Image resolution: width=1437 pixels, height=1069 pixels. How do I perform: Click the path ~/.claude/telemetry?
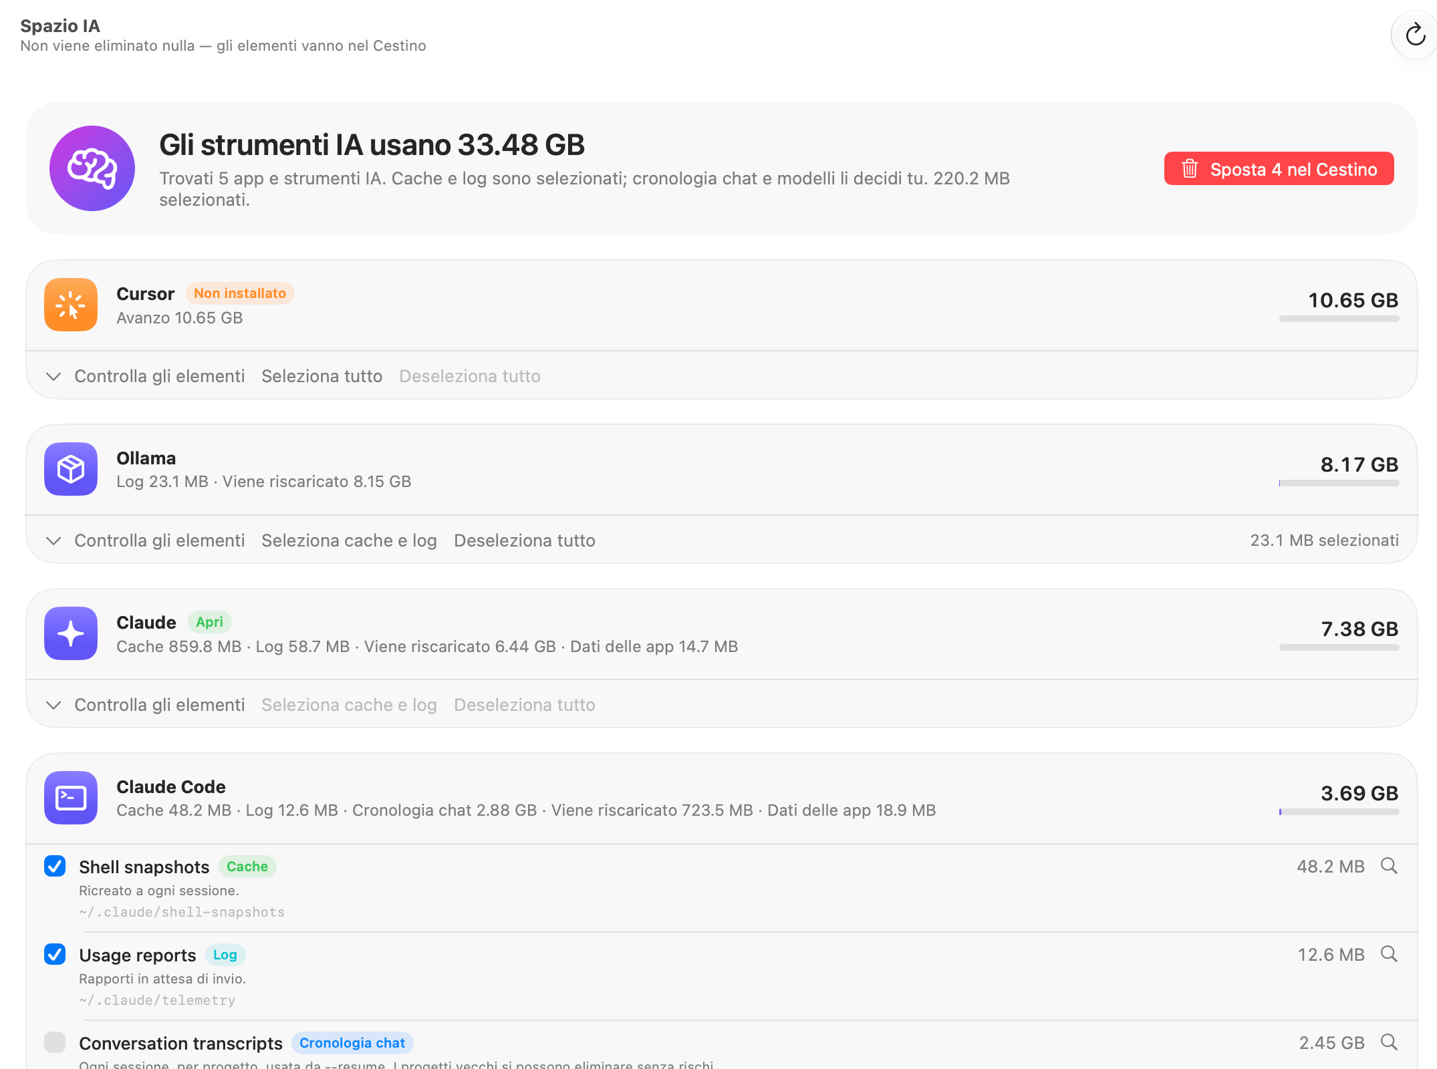[157, 1000]
